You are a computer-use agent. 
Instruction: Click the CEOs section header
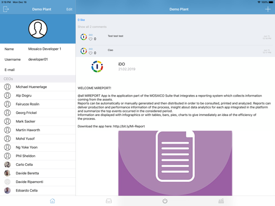click(38, 79)
